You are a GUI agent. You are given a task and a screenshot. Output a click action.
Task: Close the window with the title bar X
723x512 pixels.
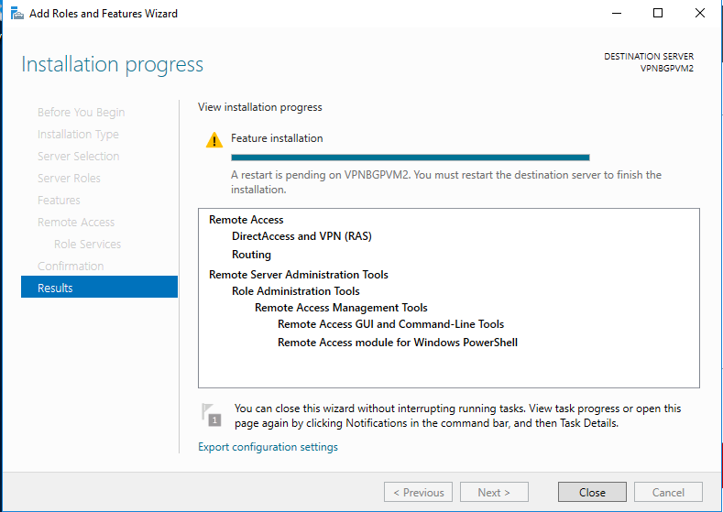699,14
